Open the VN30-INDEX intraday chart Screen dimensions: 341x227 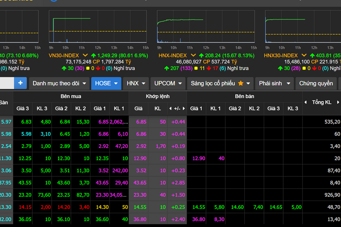point(98,26)
